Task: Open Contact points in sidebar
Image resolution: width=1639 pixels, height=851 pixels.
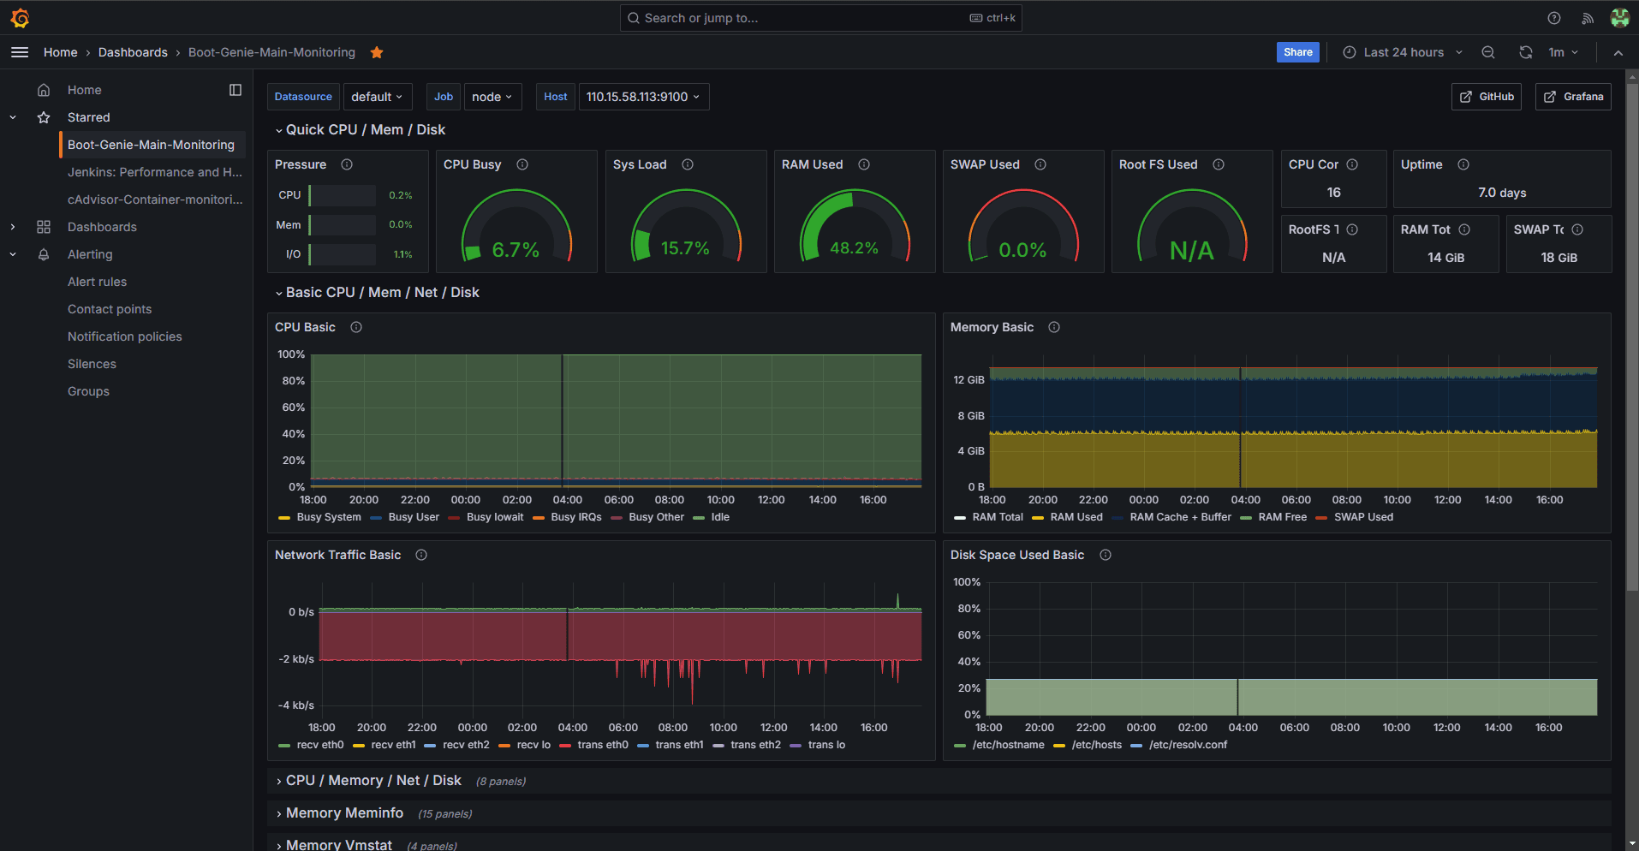Action: pyautogui.click(x=110, y=309)
